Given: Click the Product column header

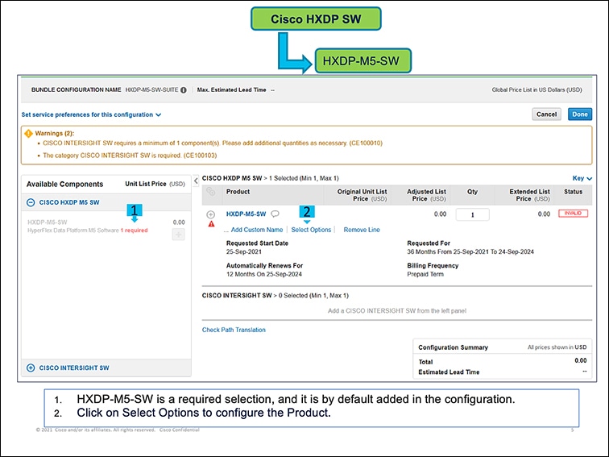Looking at the screenshot, I should [x=238, y=192].
